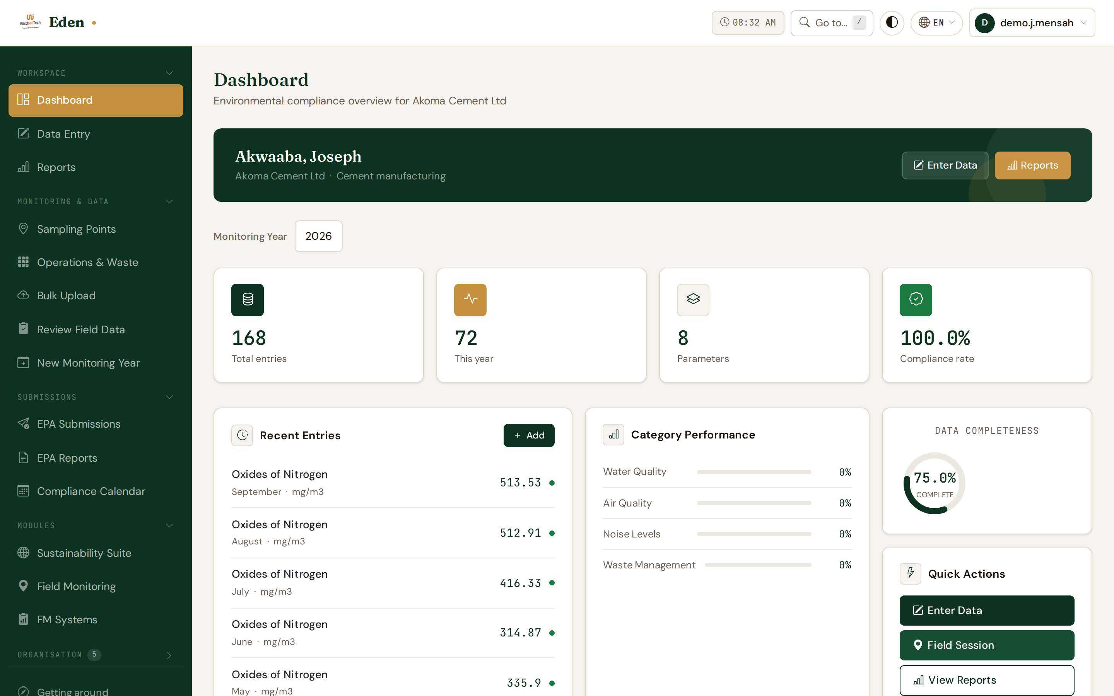
Task: Open Data Entry in the sidebar
Action: pyautogui.click(x=96, y=134)
